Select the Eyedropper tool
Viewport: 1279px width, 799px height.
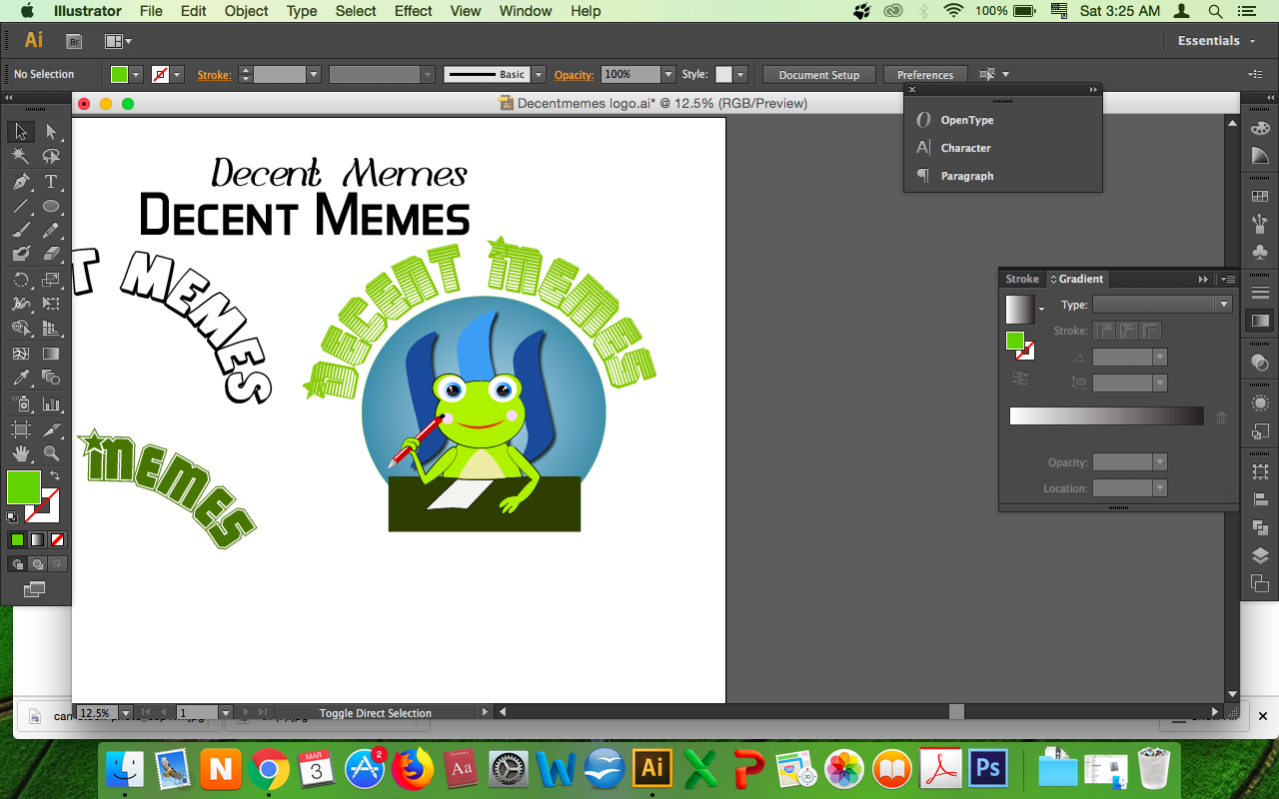pos(21,379)
